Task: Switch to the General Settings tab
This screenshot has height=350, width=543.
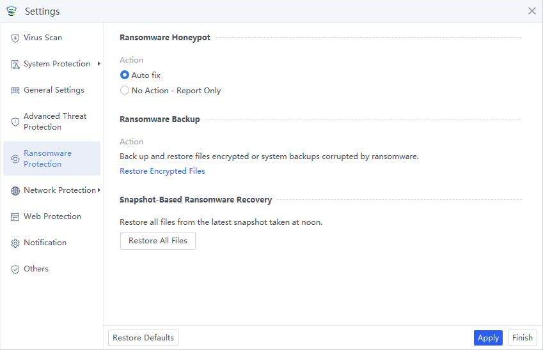Action: [54, 90]
